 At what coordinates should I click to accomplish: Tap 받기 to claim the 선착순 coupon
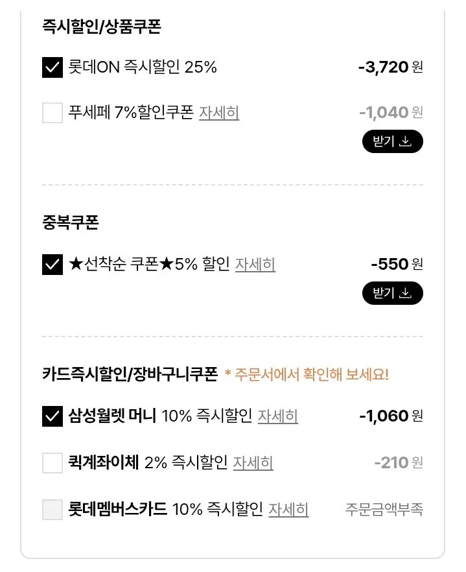coord(391,292)
